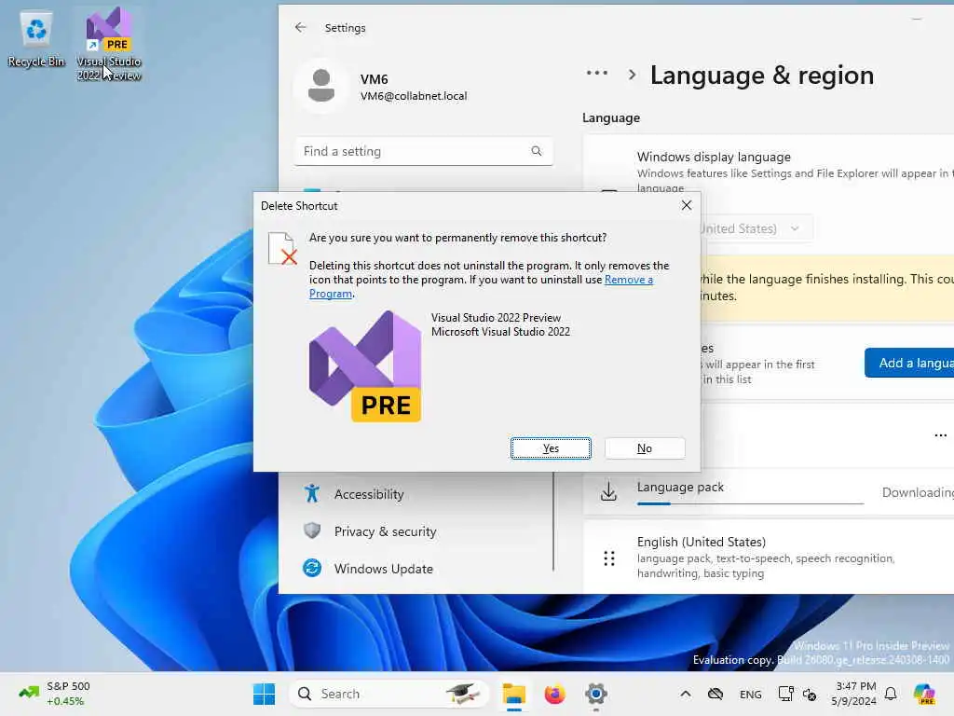This screenshot has width=954, height=716.
Task: Click the Windows Update sync icon
Action: [x=312, y=568]
